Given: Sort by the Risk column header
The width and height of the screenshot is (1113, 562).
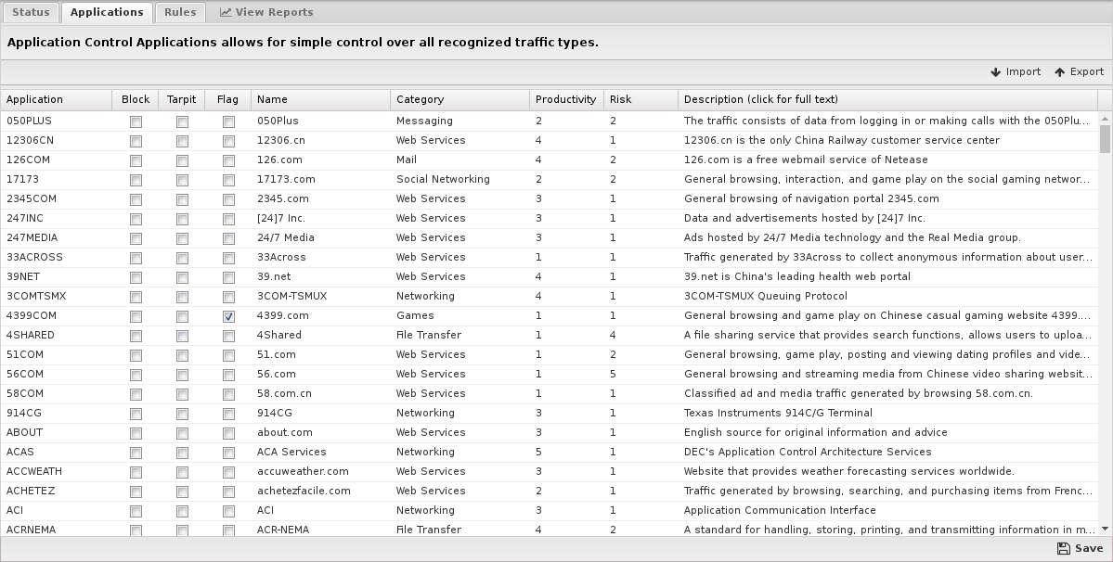Looking at the screenshot, I should click(641, 99).
